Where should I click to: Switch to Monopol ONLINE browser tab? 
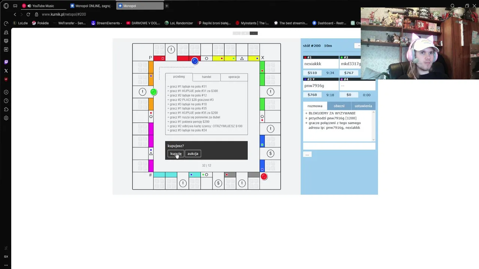click(90, 6)
